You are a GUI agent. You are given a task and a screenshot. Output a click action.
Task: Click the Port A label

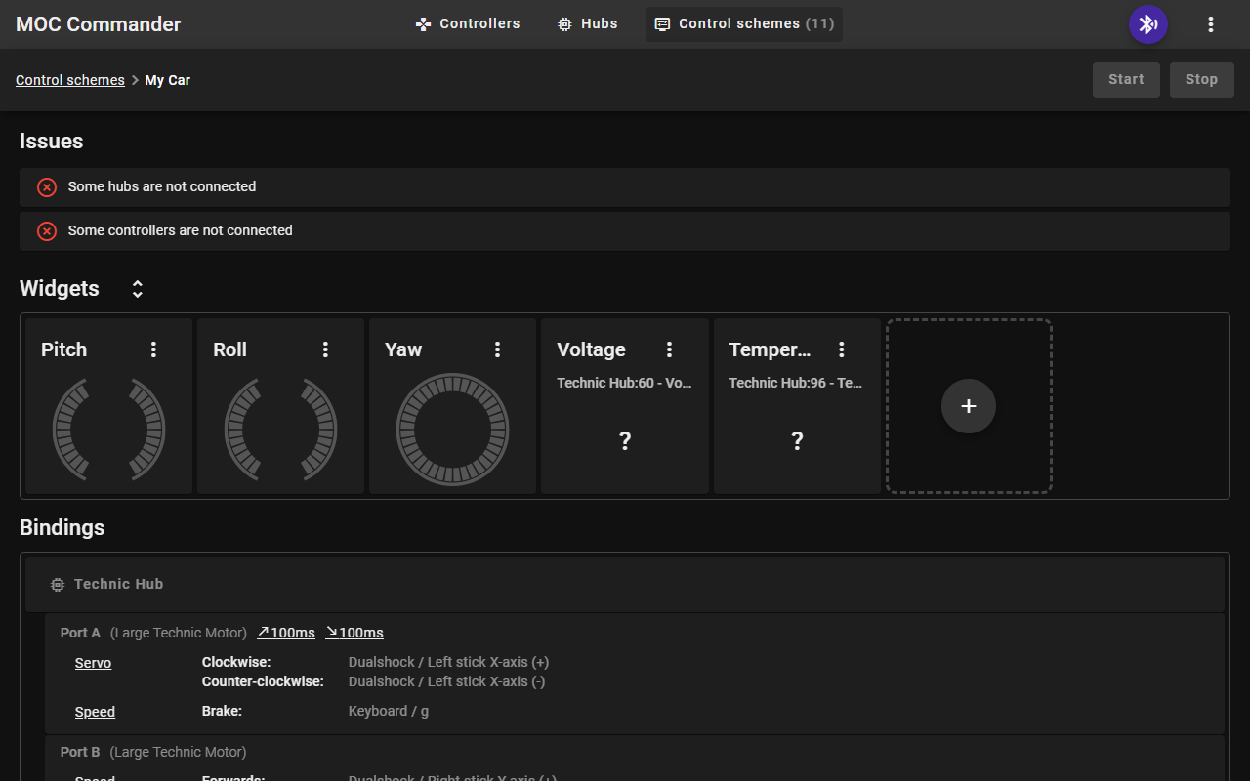(x=80, y=633)
